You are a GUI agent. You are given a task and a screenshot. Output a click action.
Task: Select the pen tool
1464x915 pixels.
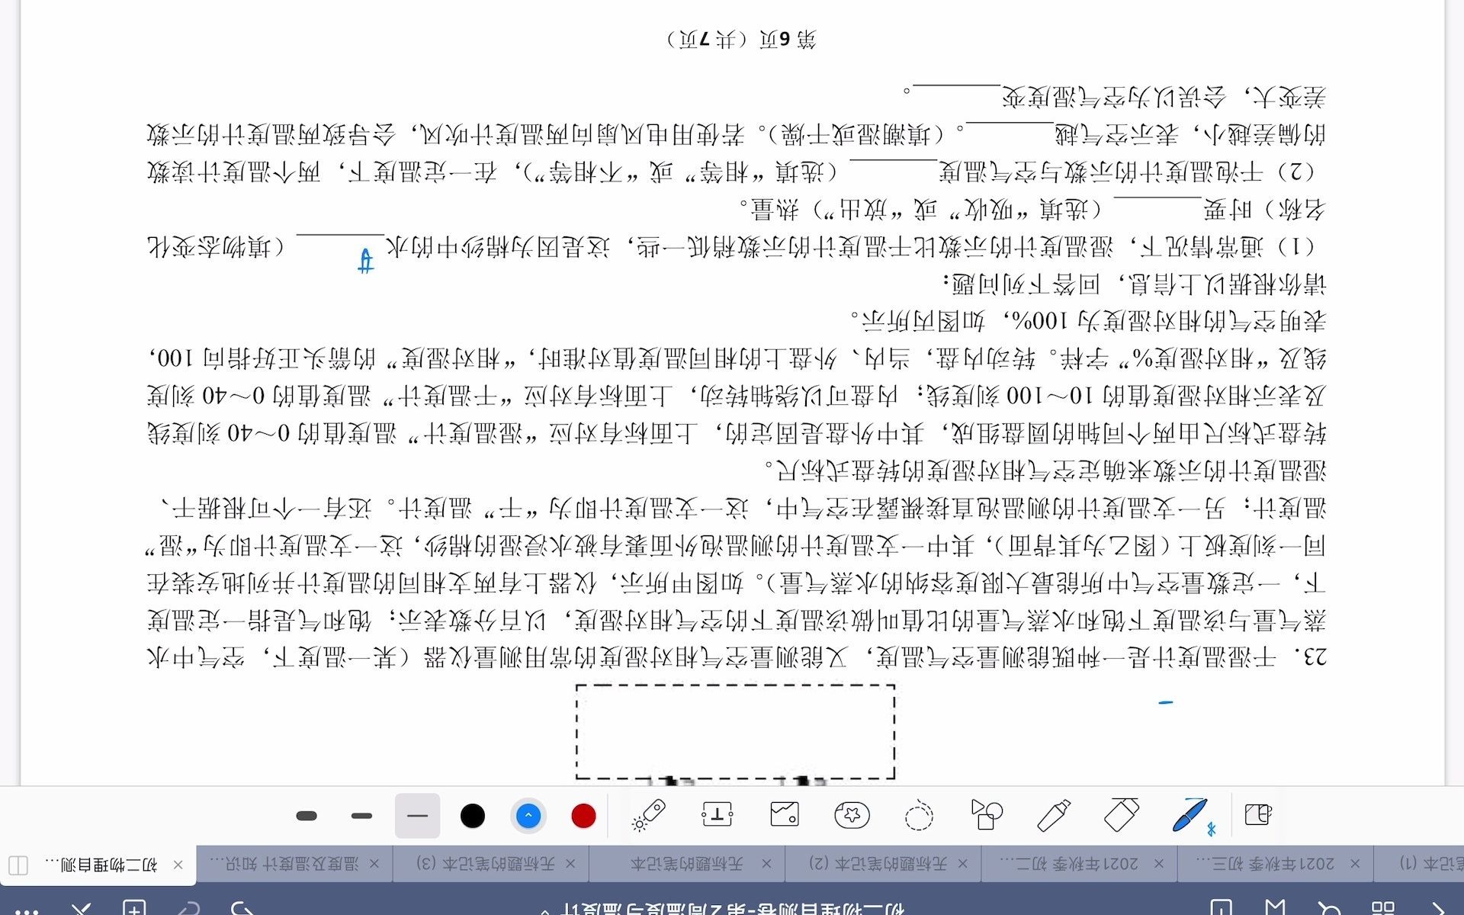tap(1191, 815)
